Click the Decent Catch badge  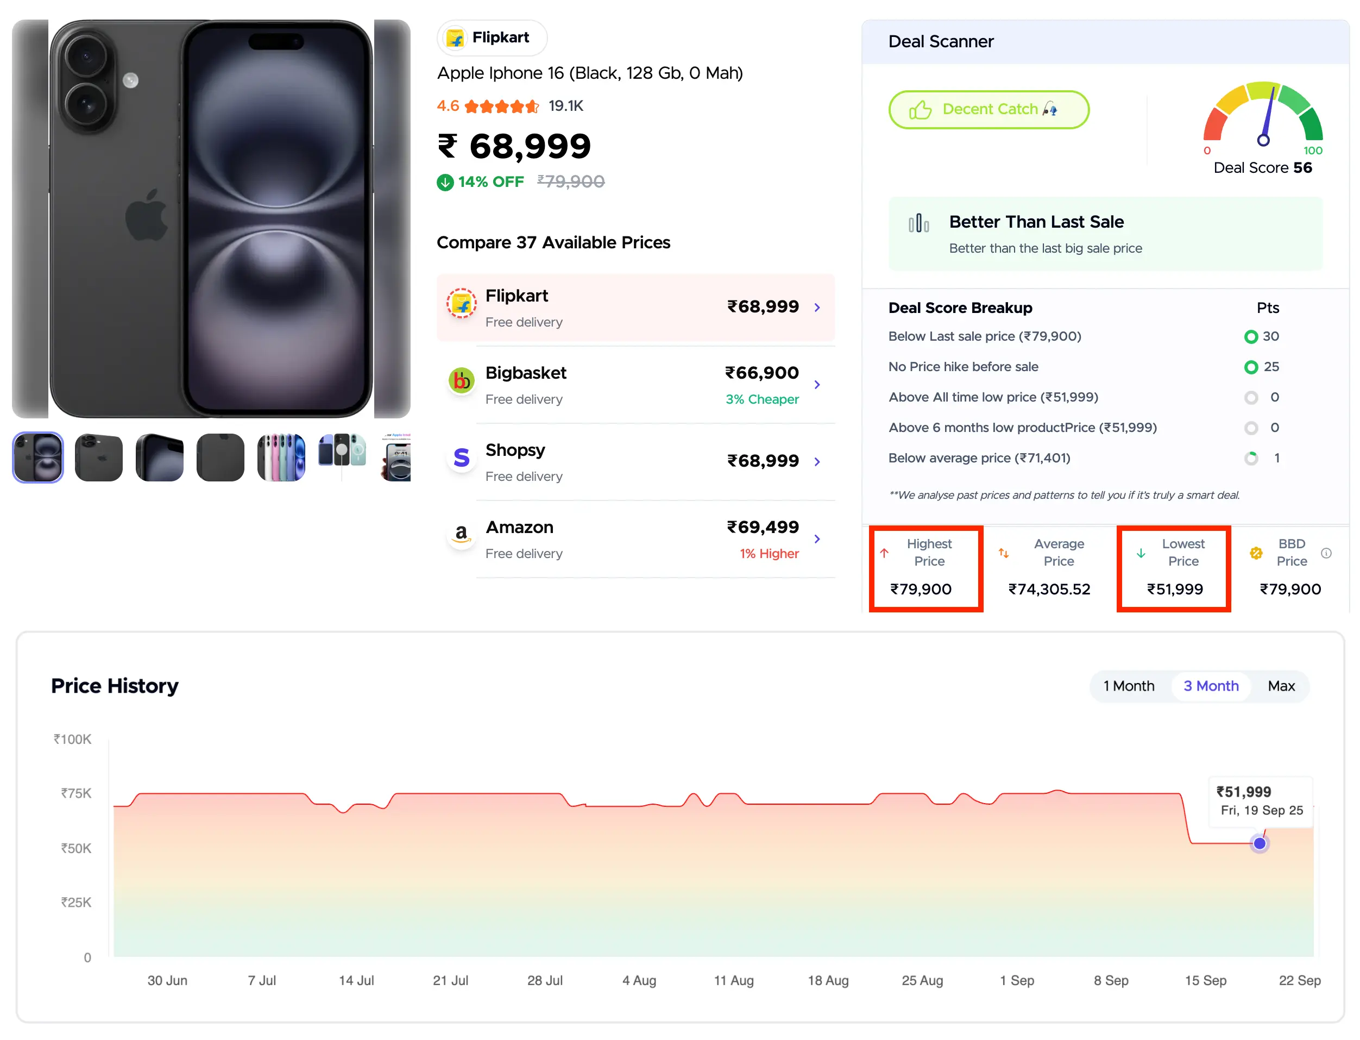tap(988, 110)
